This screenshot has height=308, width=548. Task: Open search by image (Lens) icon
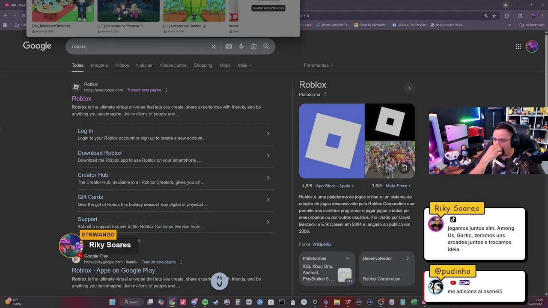[253, 46]
